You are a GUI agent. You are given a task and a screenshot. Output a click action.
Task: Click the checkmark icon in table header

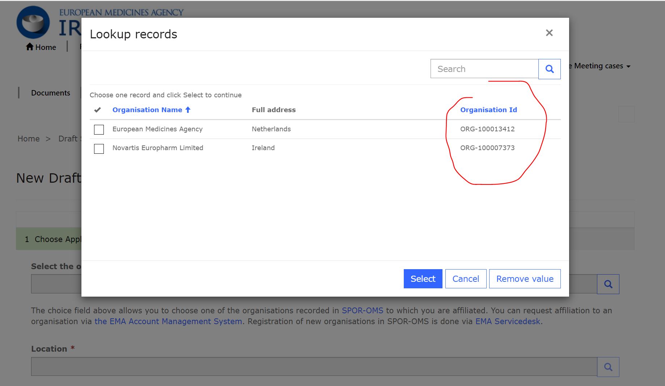[97, 110]
